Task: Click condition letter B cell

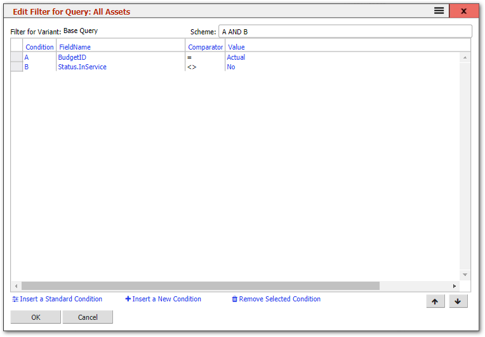Action: pyautogui.click(x=39, y=67)
